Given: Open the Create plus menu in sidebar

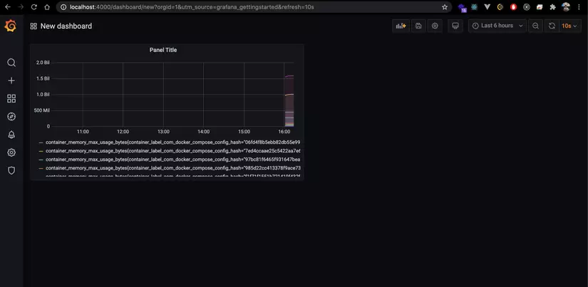Looking at the screenshot, I should (11, 80).
